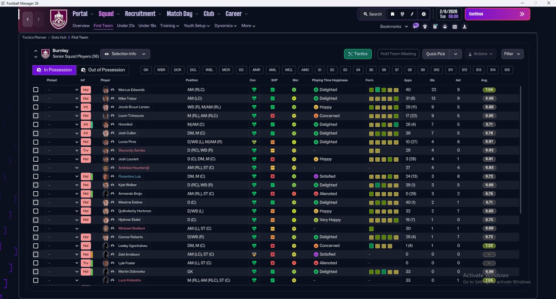The height and width of the screenshot is (299, 556).
Task: Open the settings gear icon
Action: [424, 14]
